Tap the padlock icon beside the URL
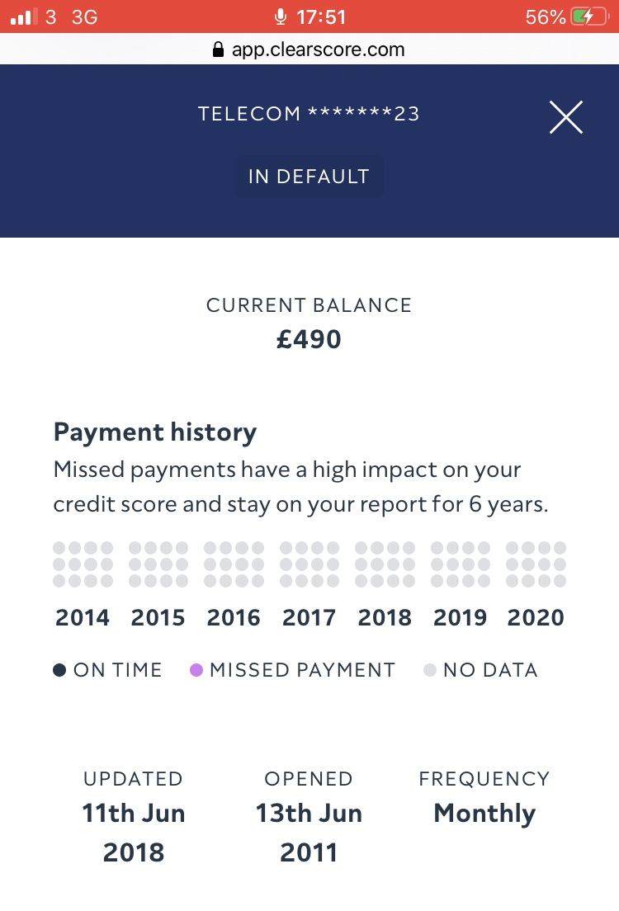 (x=218, y=50)
